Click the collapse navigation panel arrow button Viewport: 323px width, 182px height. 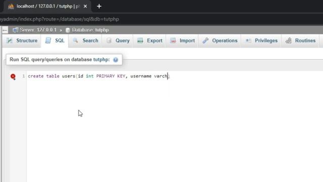(5, 30)
